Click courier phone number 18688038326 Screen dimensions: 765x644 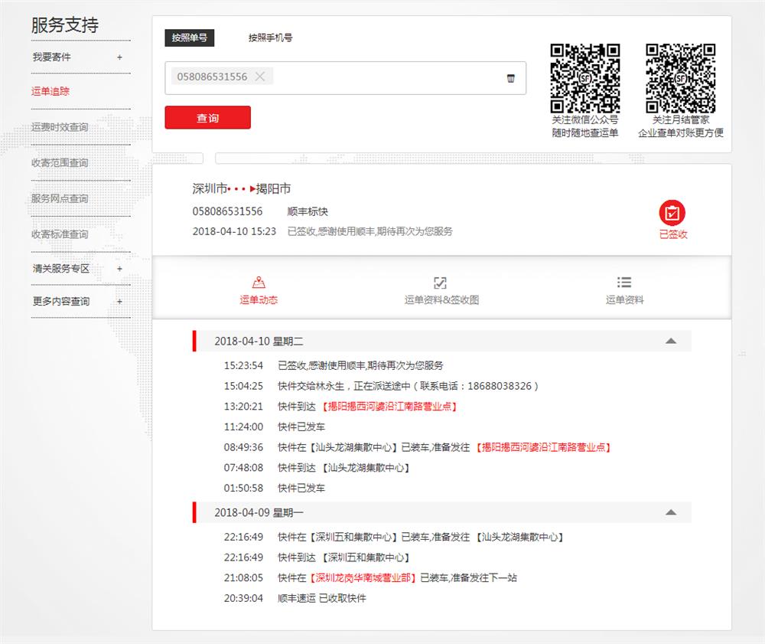pos(500,386)
